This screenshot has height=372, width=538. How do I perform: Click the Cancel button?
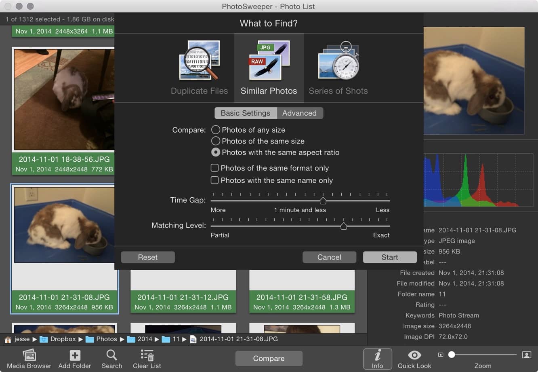point(329,257)
